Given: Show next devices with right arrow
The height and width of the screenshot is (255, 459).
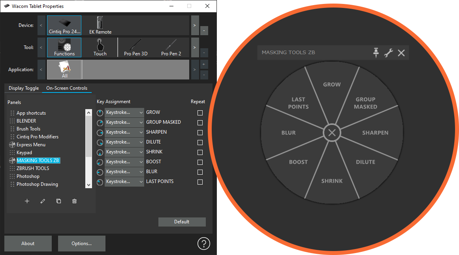Looking at the screenshot, I should pos(195,25).
